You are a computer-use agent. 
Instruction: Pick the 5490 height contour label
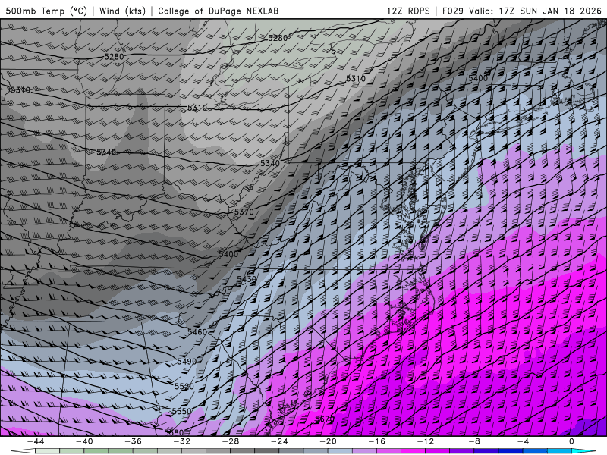187,362
